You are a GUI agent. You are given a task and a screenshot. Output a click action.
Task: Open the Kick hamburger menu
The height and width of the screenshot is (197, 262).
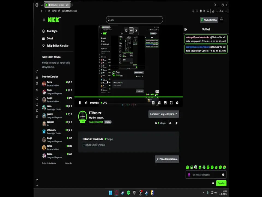click(44, 20)
